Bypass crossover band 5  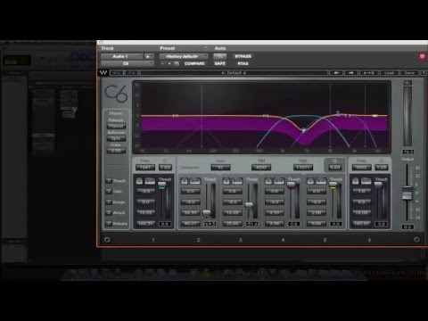pos(321,181)
